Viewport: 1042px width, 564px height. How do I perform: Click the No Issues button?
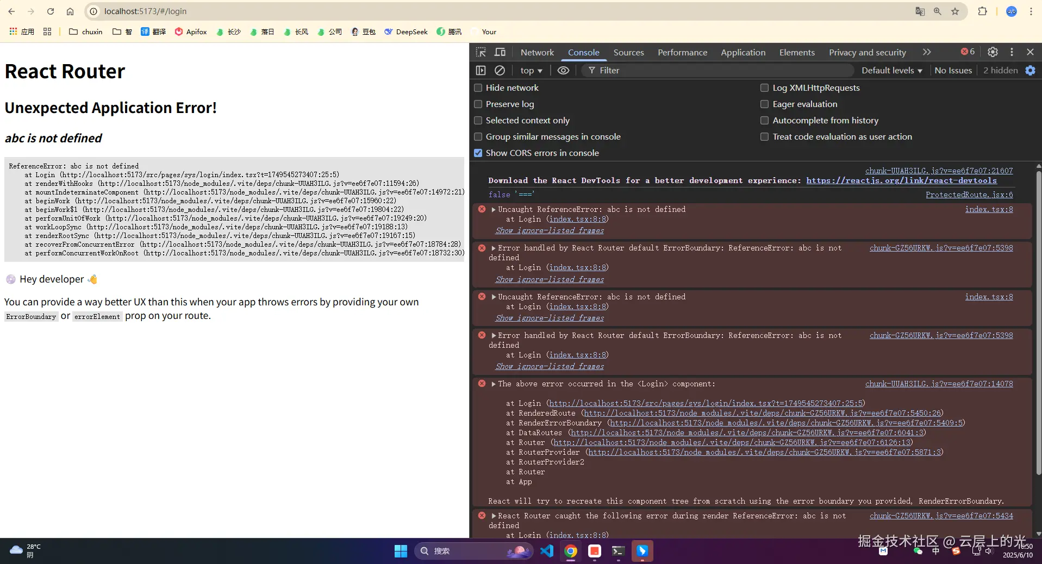[x=953, y=71]
